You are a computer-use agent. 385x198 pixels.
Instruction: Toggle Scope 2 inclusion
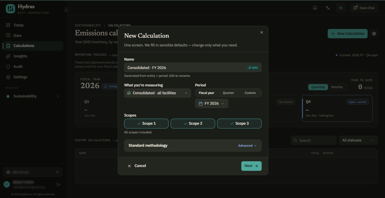pos(193,123)
